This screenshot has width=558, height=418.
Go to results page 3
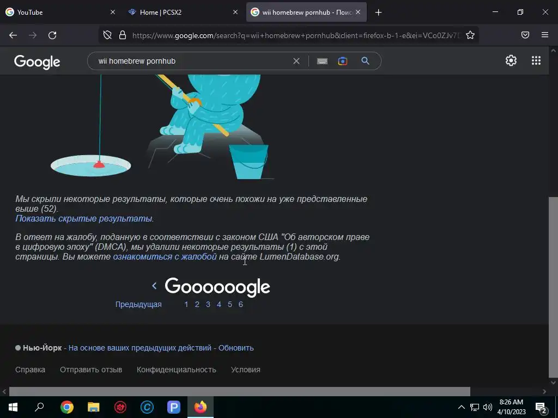[208, 304]
